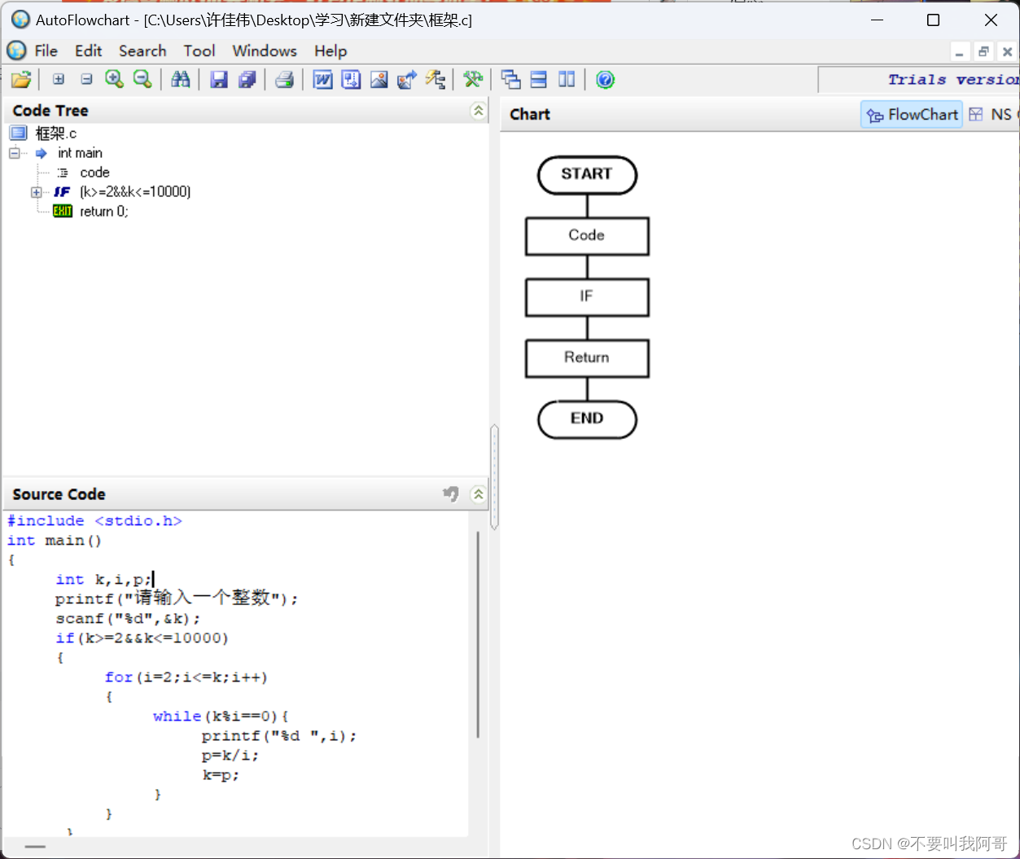1020x859 pixels.
Task: Open the Help menu
Action: 331,50
